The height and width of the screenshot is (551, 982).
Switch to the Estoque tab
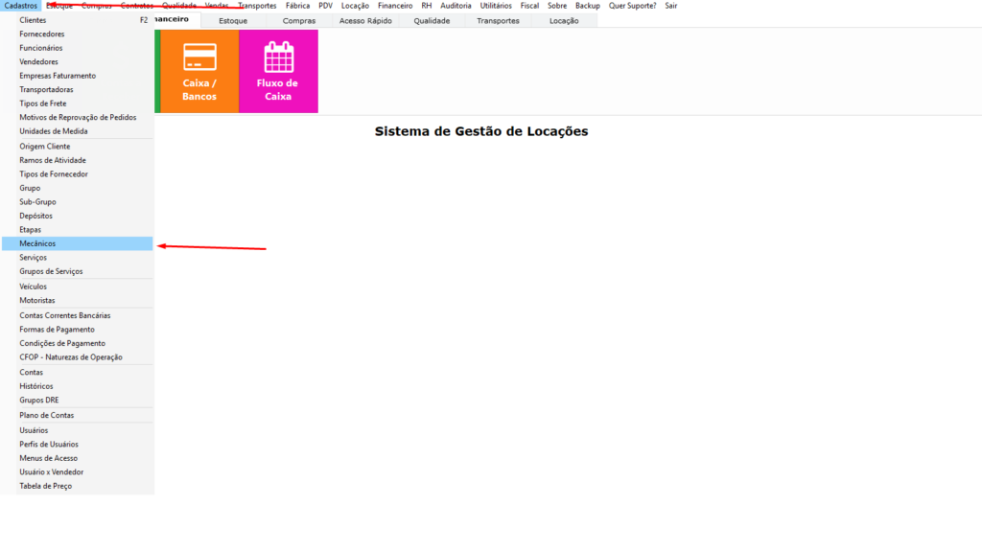tap(234, 20)
